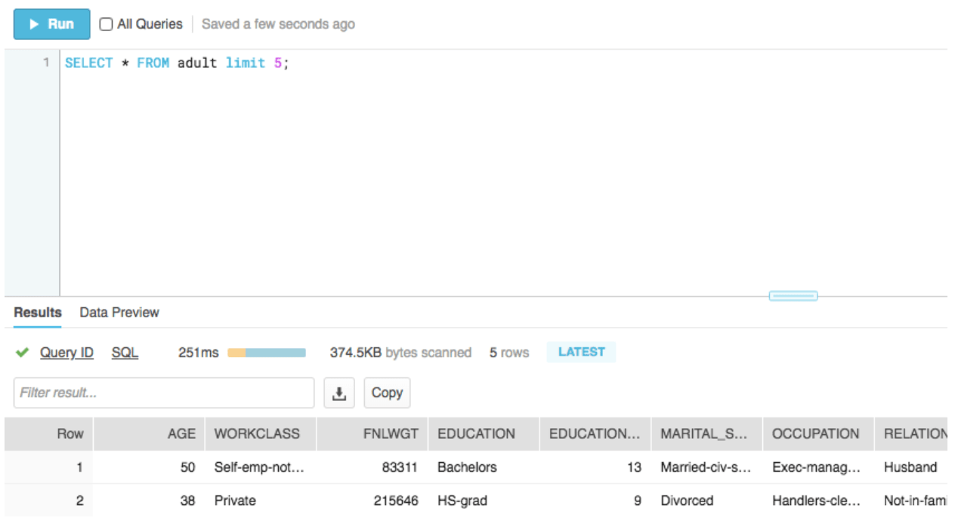Select the Self-emp-not... cell
This screenshot has width=955, height=524.
(259, 467)
